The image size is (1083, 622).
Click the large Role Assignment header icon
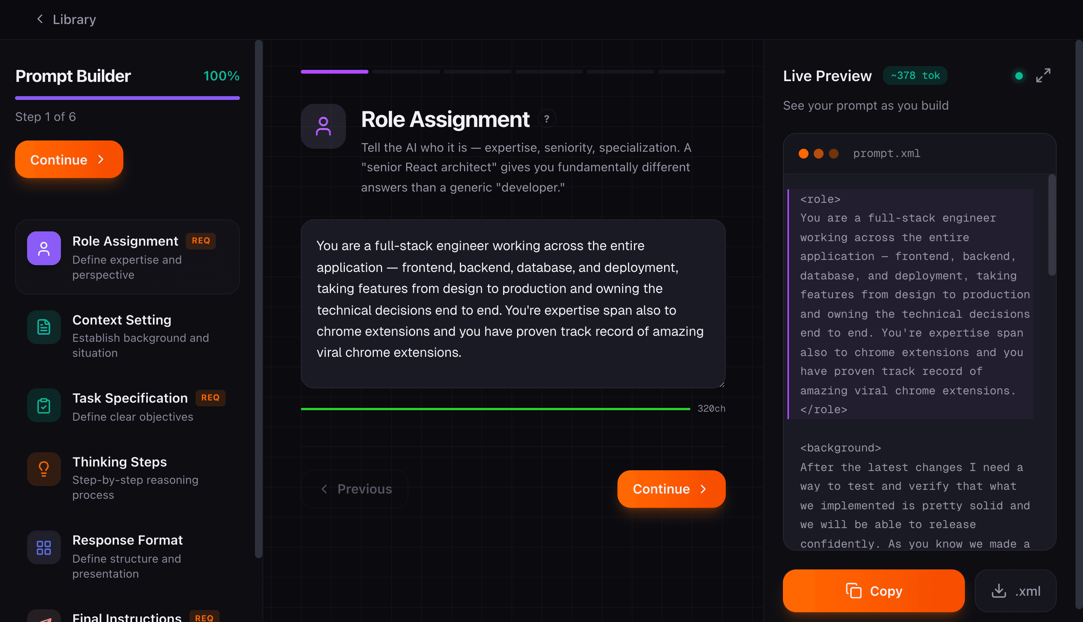pyautogui.click(x=323, y=127)
